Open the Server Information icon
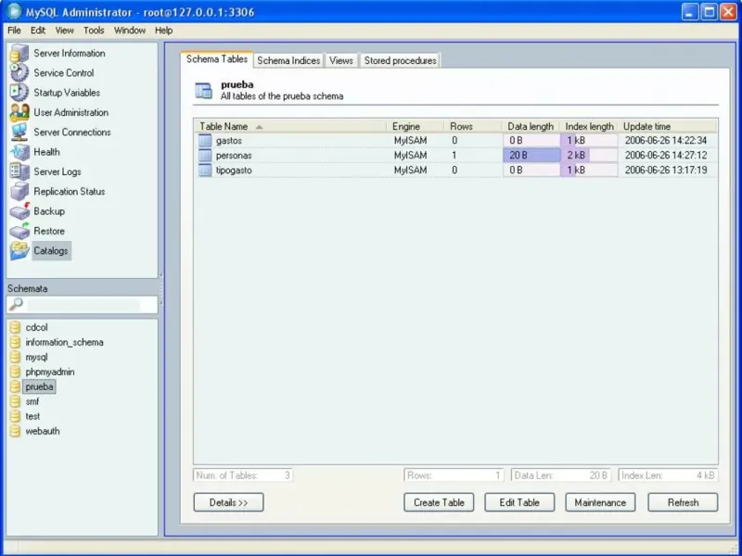 (x=19, y=53)
